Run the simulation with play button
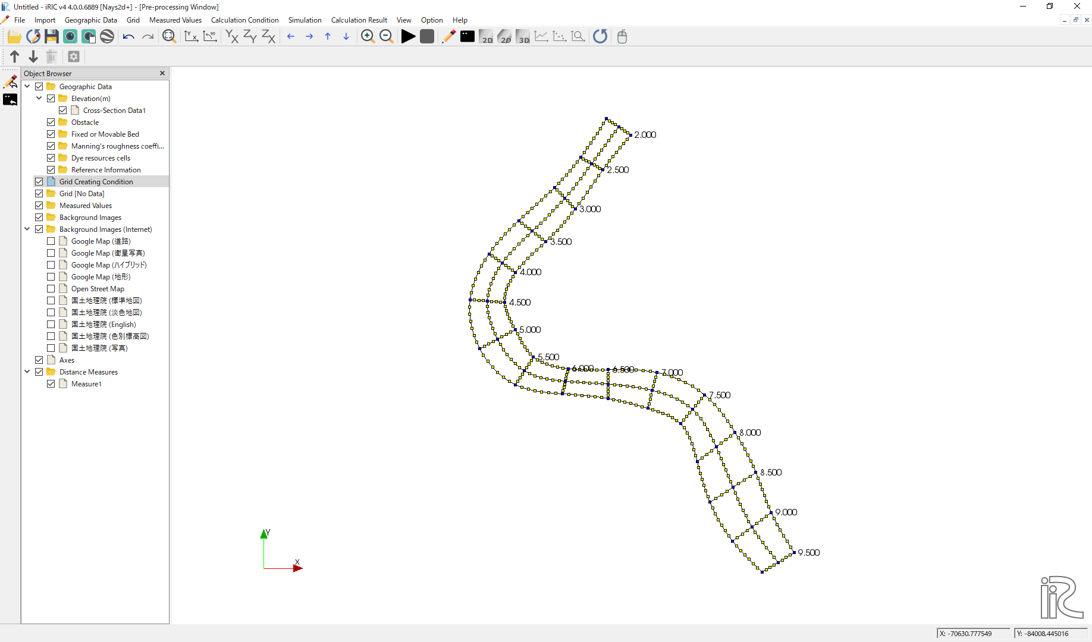The width and height of the screenshot is (1092, 642). coord(408,37)
